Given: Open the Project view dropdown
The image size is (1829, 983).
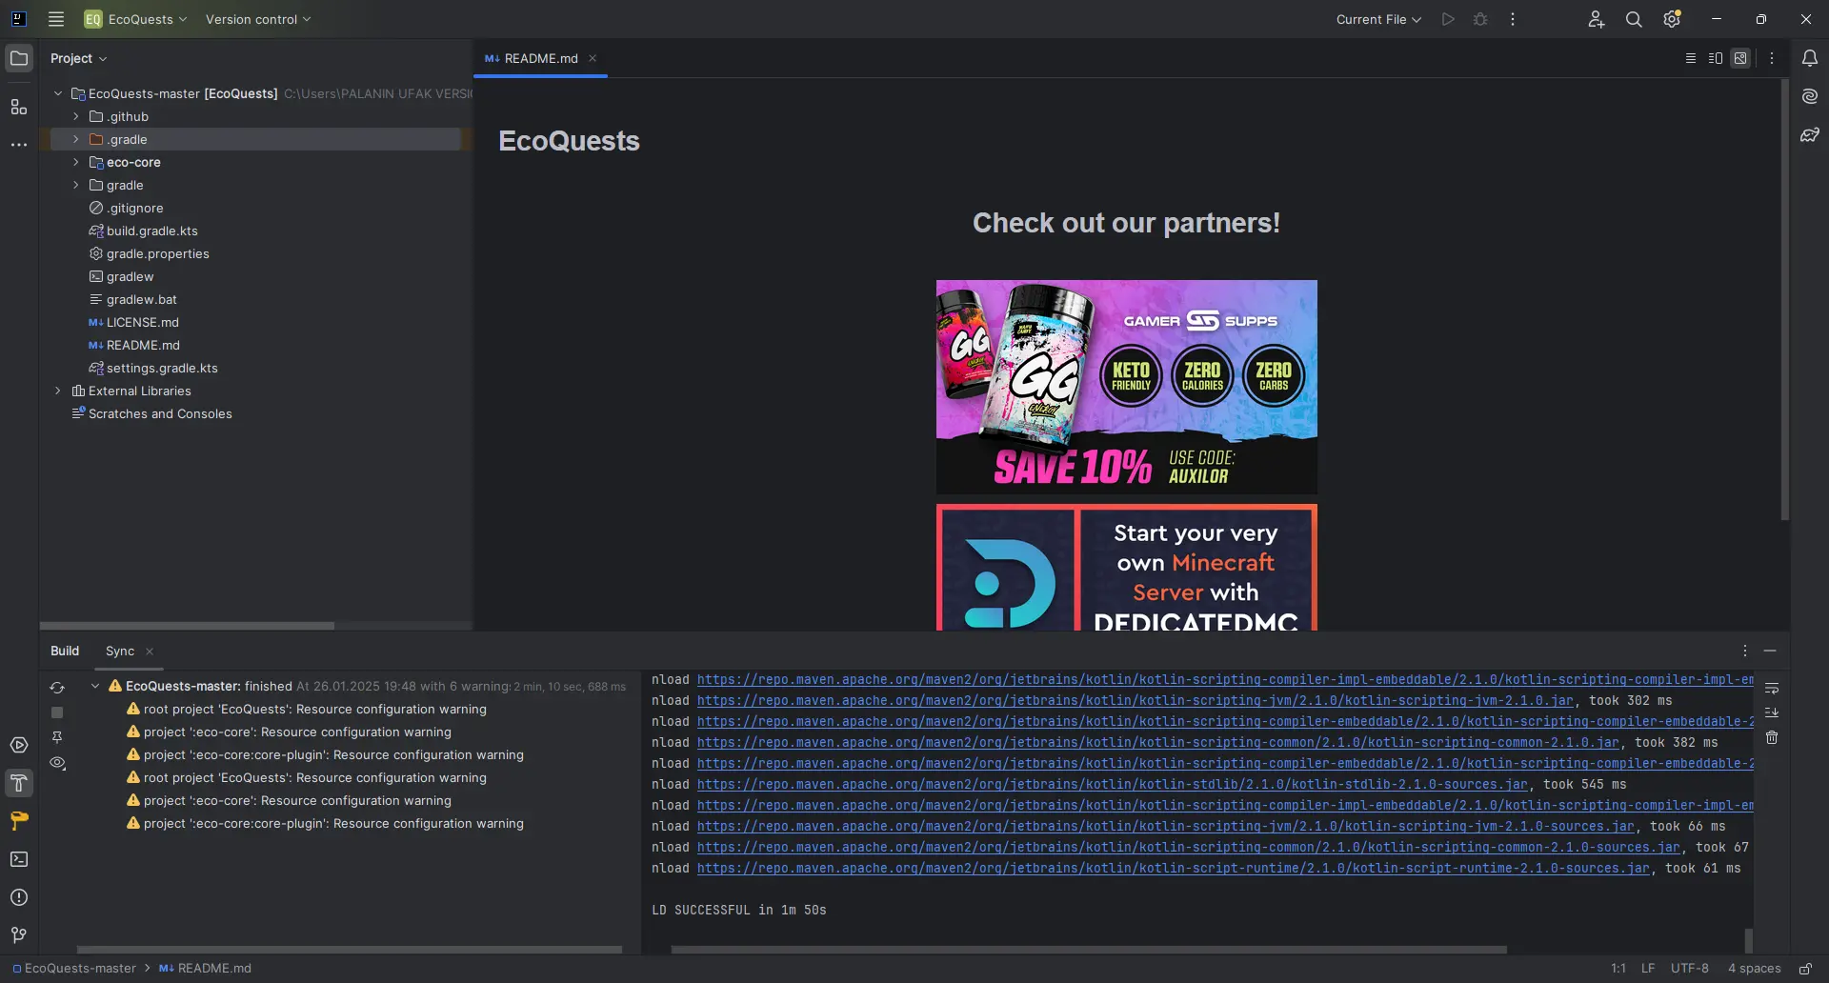Looking at the screenshot, I should click(78, 58).
